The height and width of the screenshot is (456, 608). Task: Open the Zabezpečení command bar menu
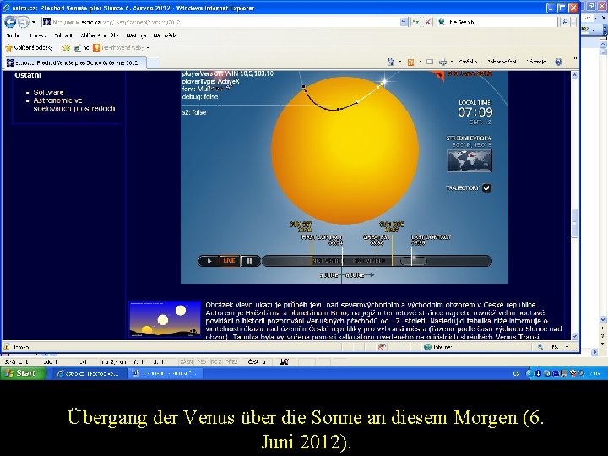(503, 62)
